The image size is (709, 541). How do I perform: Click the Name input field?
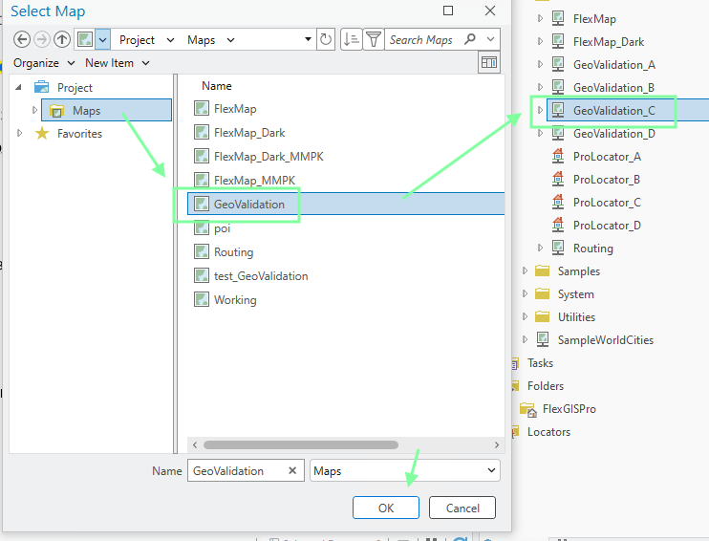coord(239,471)
